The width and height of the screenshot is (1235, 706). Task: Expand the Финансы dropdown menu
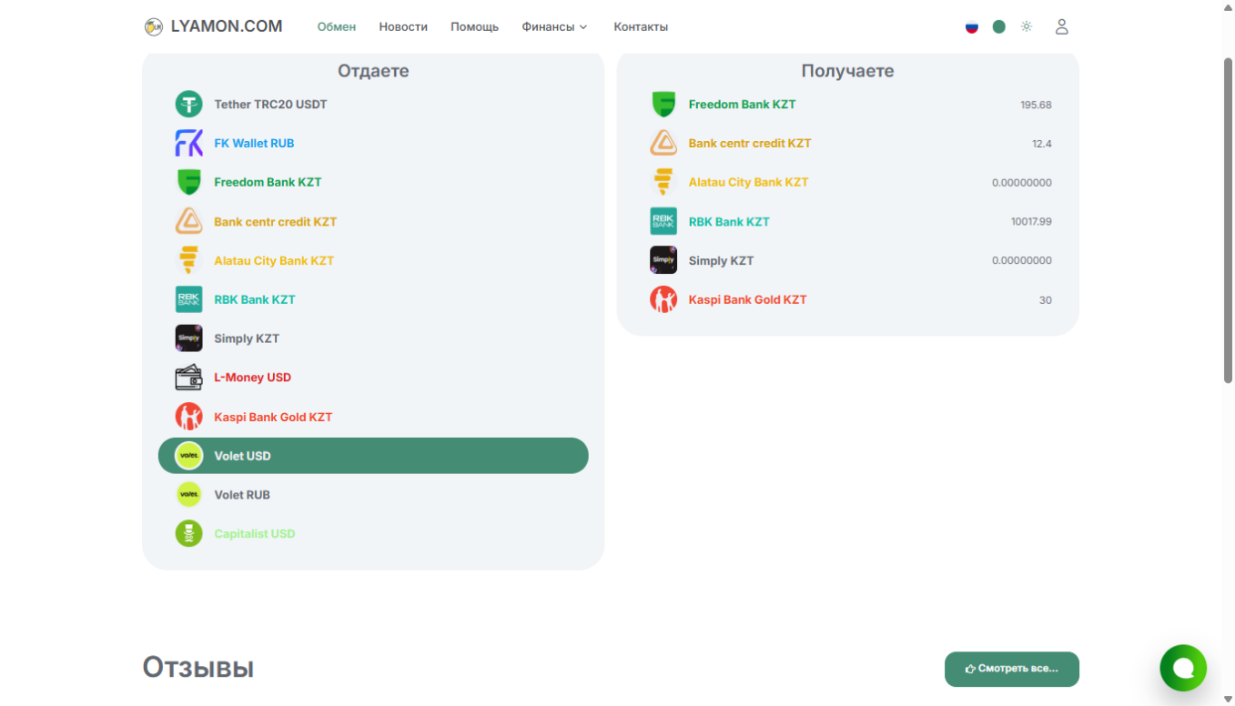[554, 27]
